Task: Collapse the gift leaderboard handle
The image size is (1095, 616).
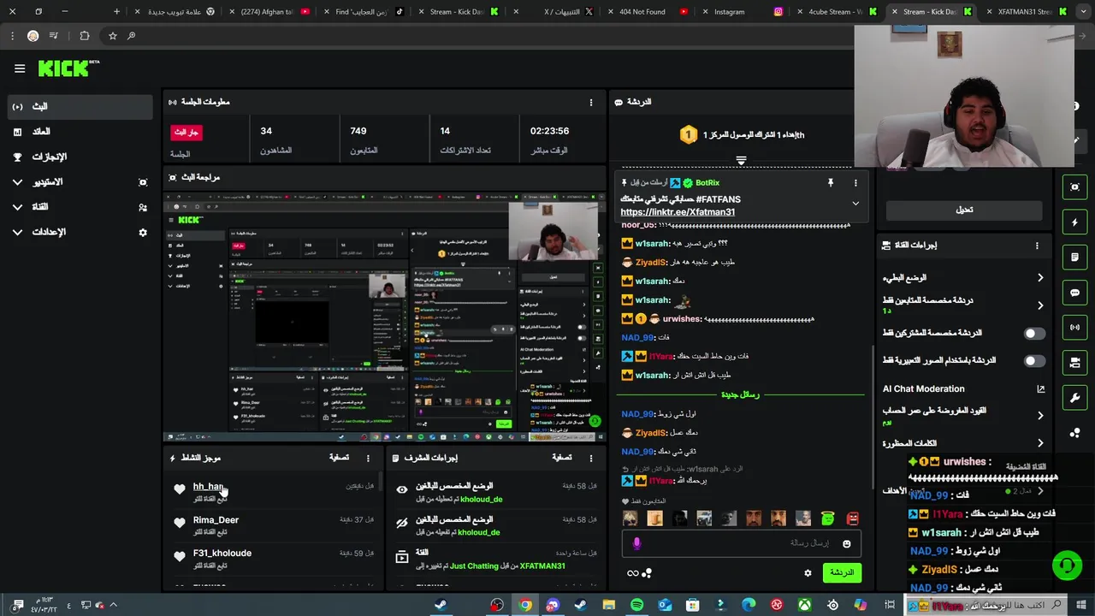Action: point(741,160)
